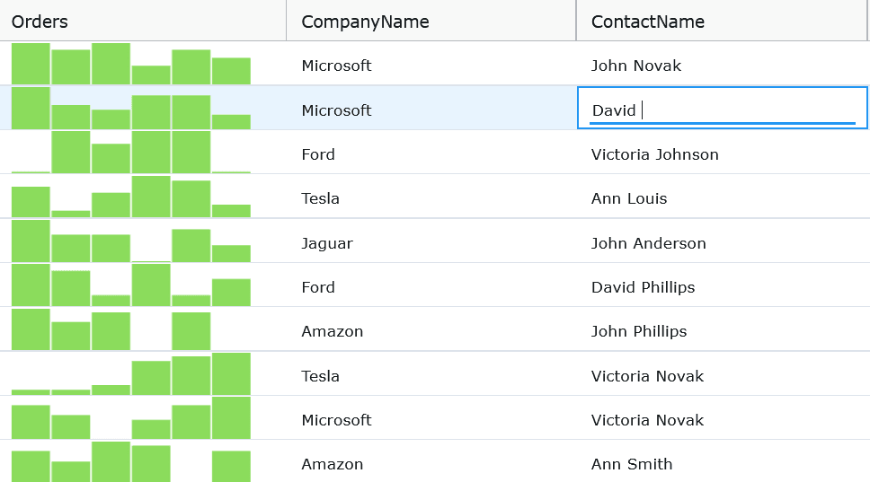
Task: Click the ContactName column header
Action: (x=722, y=21)
